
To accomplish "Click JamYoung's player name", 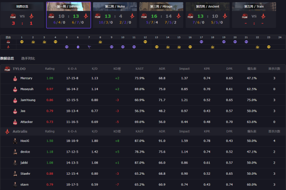I will 28,100.
